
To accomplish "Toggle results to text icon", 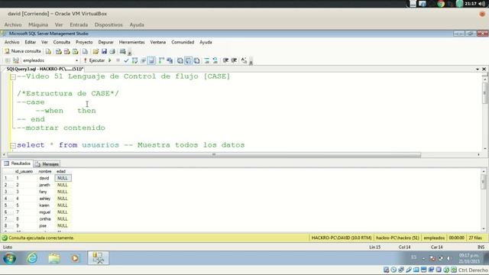I will click(x=180, y=60).
